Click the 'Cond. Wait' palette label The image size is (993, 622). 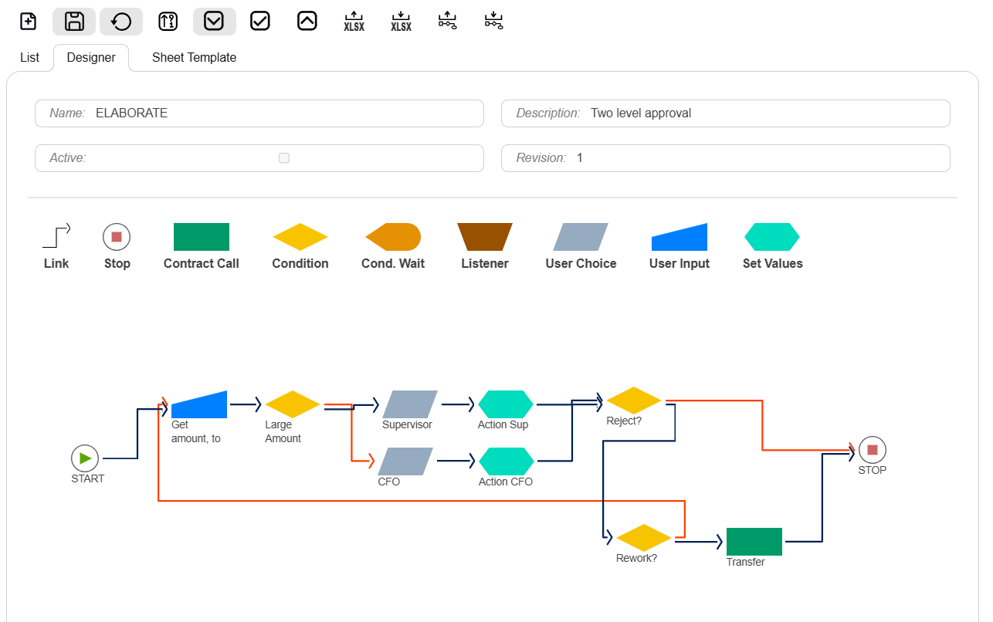(x=393, y=264)
